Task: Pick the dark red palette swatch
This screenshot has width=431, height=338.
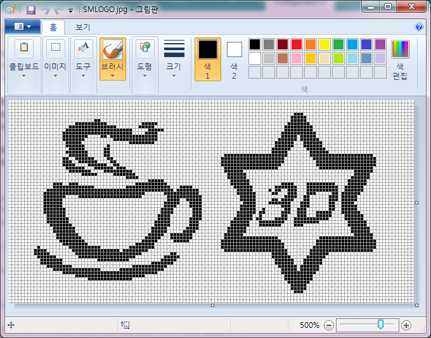Action: tap(283, 44)
